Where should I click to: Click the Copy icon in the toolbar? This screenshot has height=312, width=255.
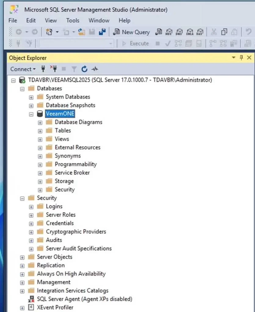coord(224,32)
